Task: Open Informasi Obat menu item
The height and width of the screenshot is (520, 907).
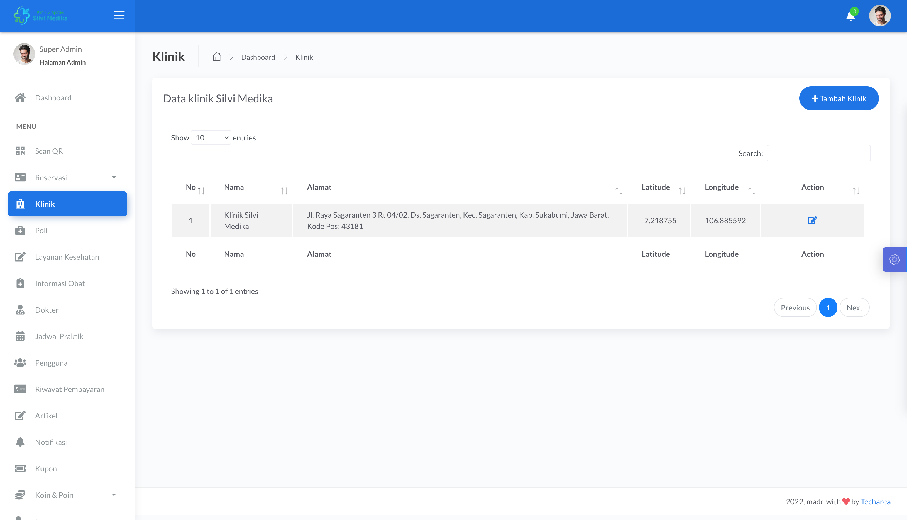Action: 67,283
